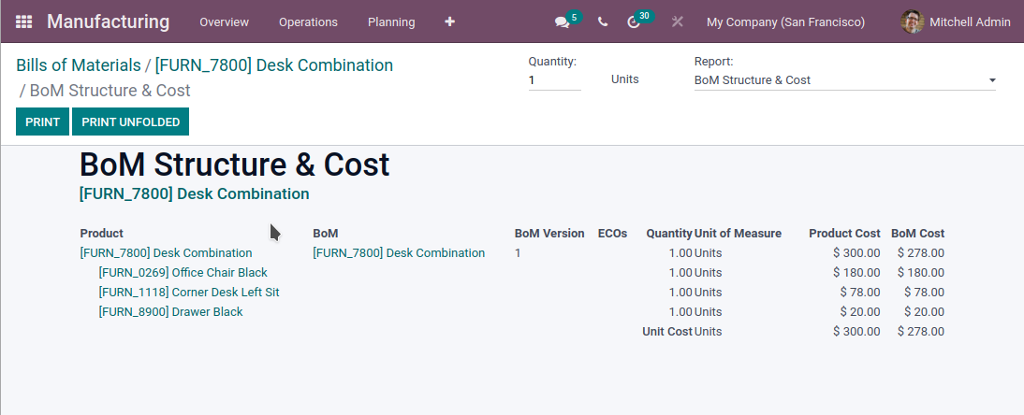
Task: Expand the Report type dropdown
Action: tap(844, 80)
